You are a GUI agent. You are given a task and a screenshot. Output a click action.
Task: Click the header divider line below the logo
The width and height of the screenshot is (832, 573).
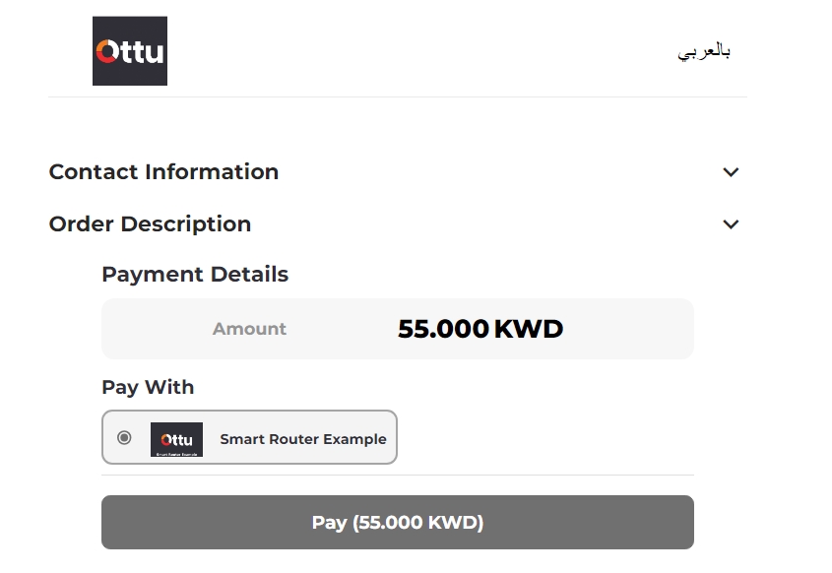pyautogui.click(x=398, y=96)
